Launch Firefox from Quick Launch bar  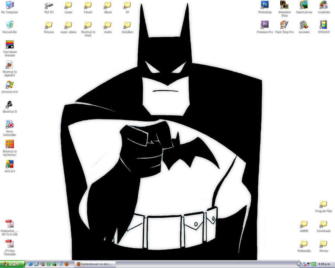tap(67, 264)
